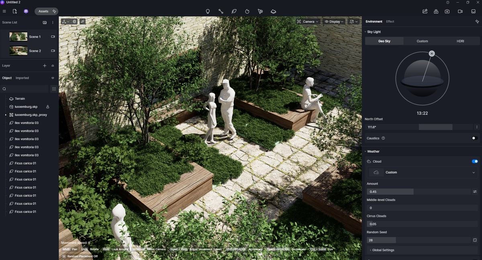Open the grid view options icon

pyautogui.click(x=54, y=89)
